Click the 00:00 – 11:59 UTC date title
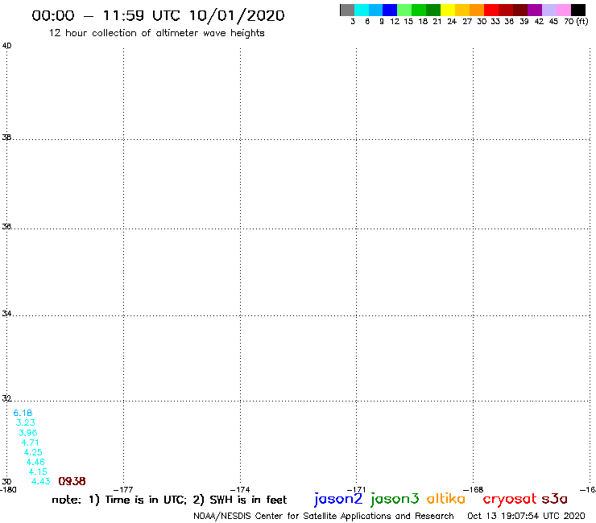Screen dimensions: 596x523 coord(158,15)
